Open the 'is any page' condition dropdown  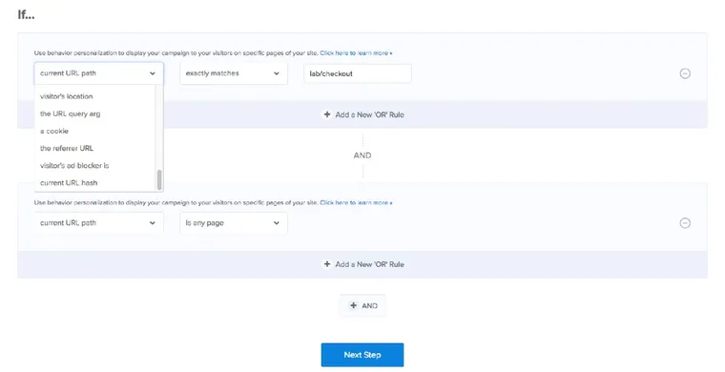(234, 223)
